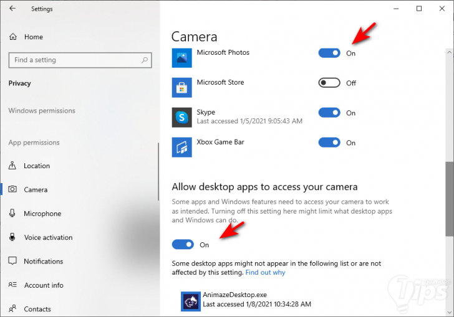Click the Windows permissions heading
The image size is (454, 317).
pyautogui.click(x=42, y=110)
